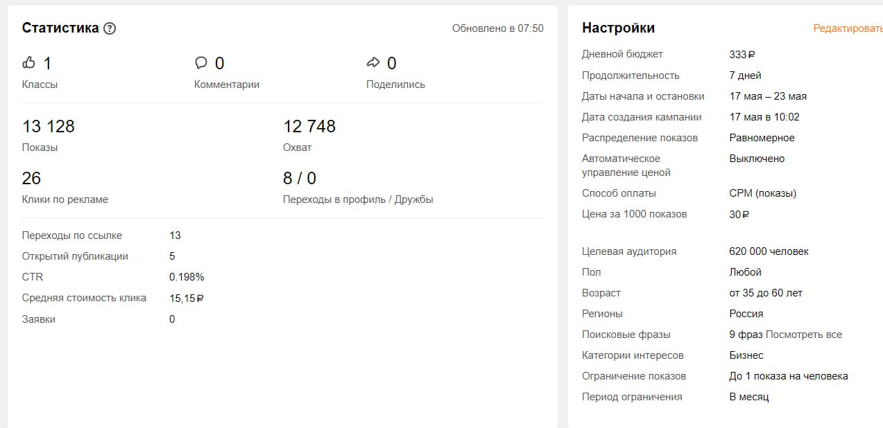Click the Настройки heading
Screen dimensions: 883x428
(x=618, y=28)
